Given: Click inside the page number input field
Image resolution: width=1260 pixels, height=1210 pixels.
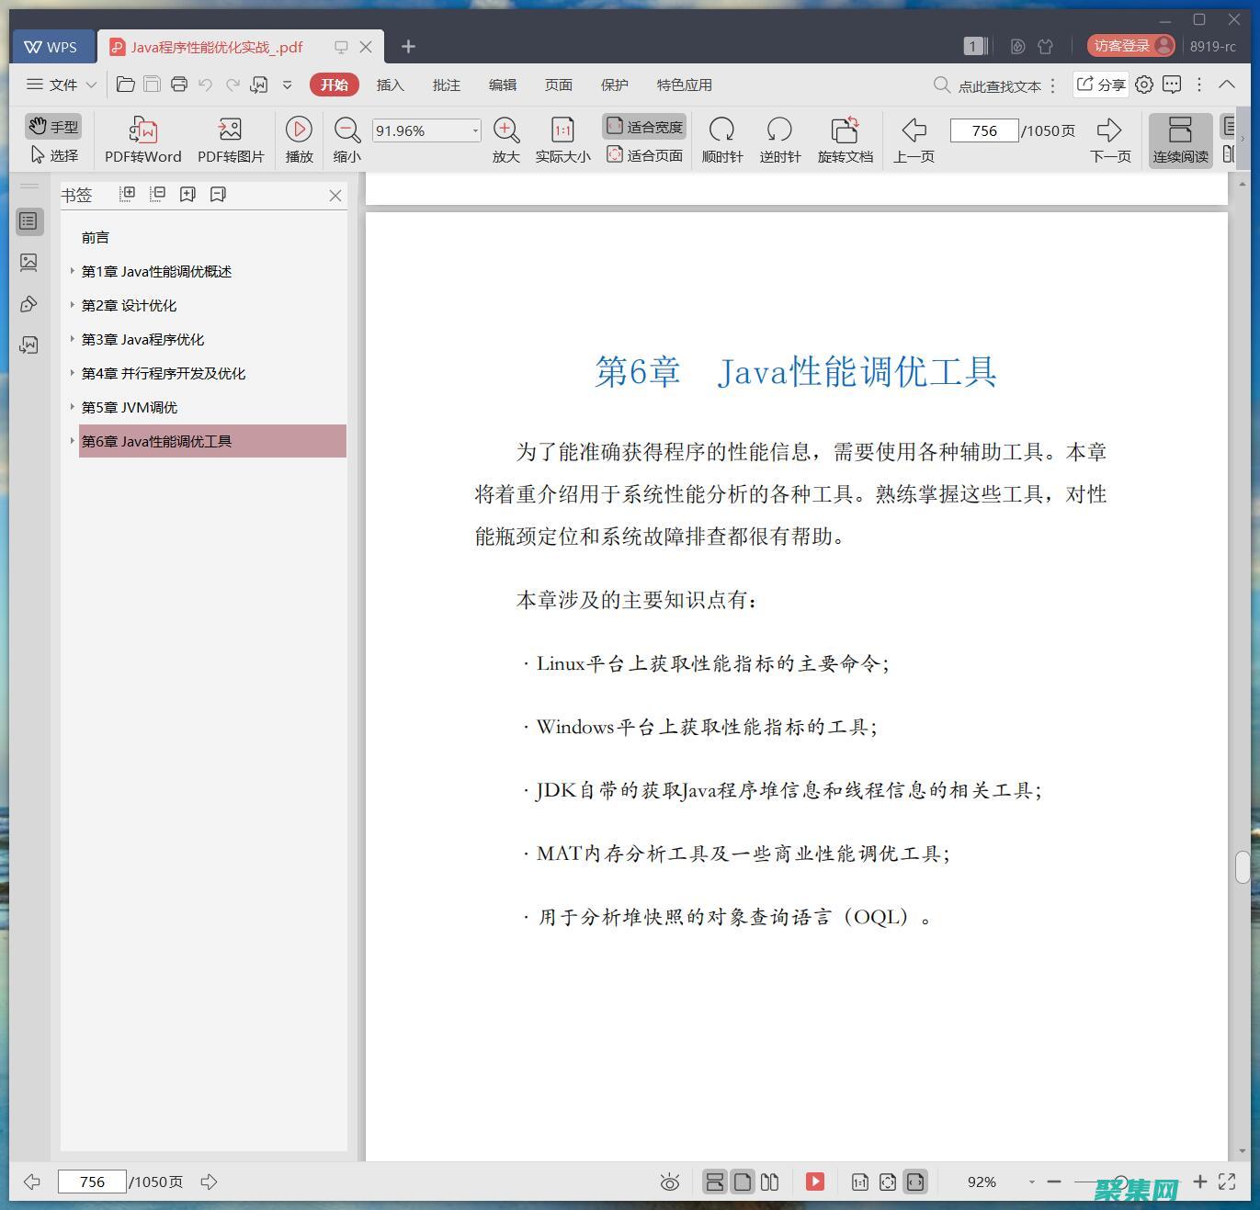Looking at the screenshot, I should (x=984, y=130).
